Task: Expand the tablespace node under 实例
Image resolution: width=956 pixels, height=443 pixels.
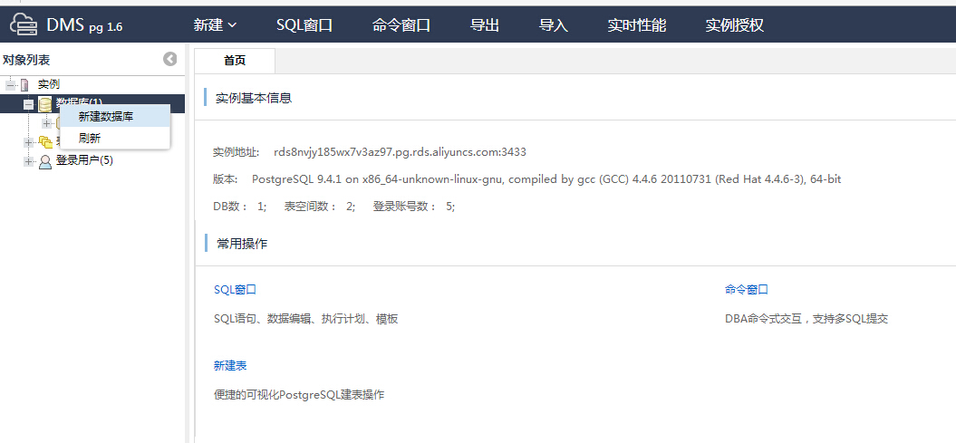Action: click(29, 141)
